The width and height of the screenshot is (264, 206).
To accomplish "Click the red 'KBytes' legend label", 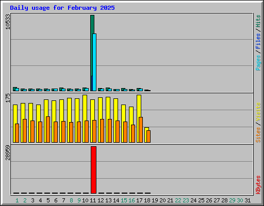I will pos(258,185).
